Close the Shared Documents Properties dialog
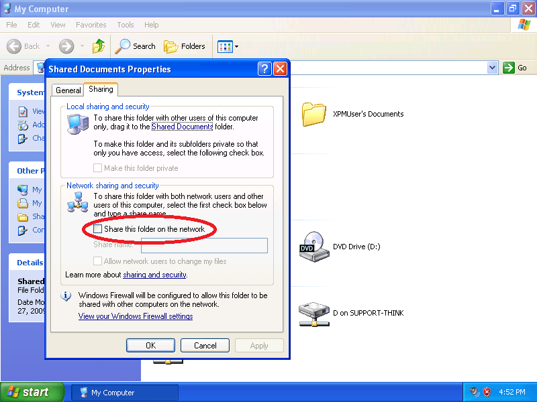This screenshot has width=537, height=402. pos(280,69)
